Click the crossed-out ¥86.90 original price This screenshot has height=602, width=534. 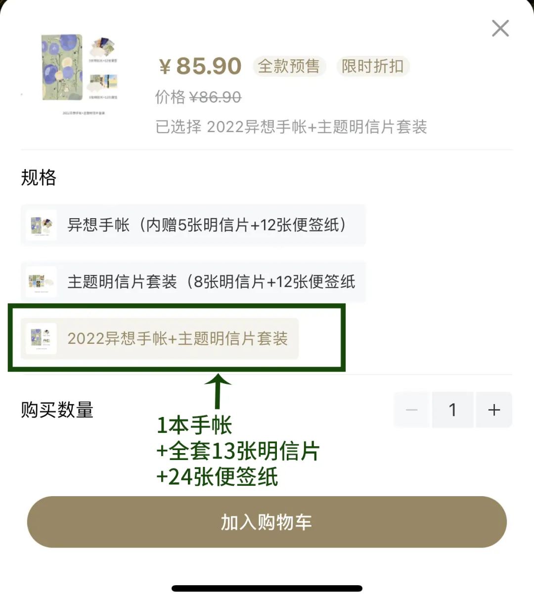215,97
